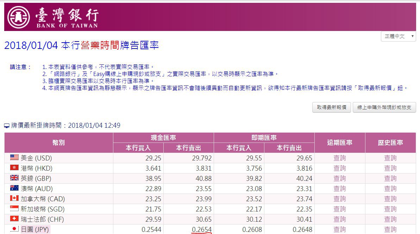Click the CHF cash selling rate 30.65

(x=203, y=219)
